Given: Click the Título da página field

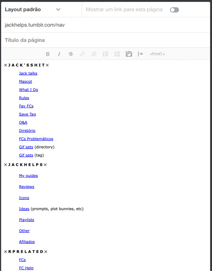Looking at the screenshot, I should (106, 40).
